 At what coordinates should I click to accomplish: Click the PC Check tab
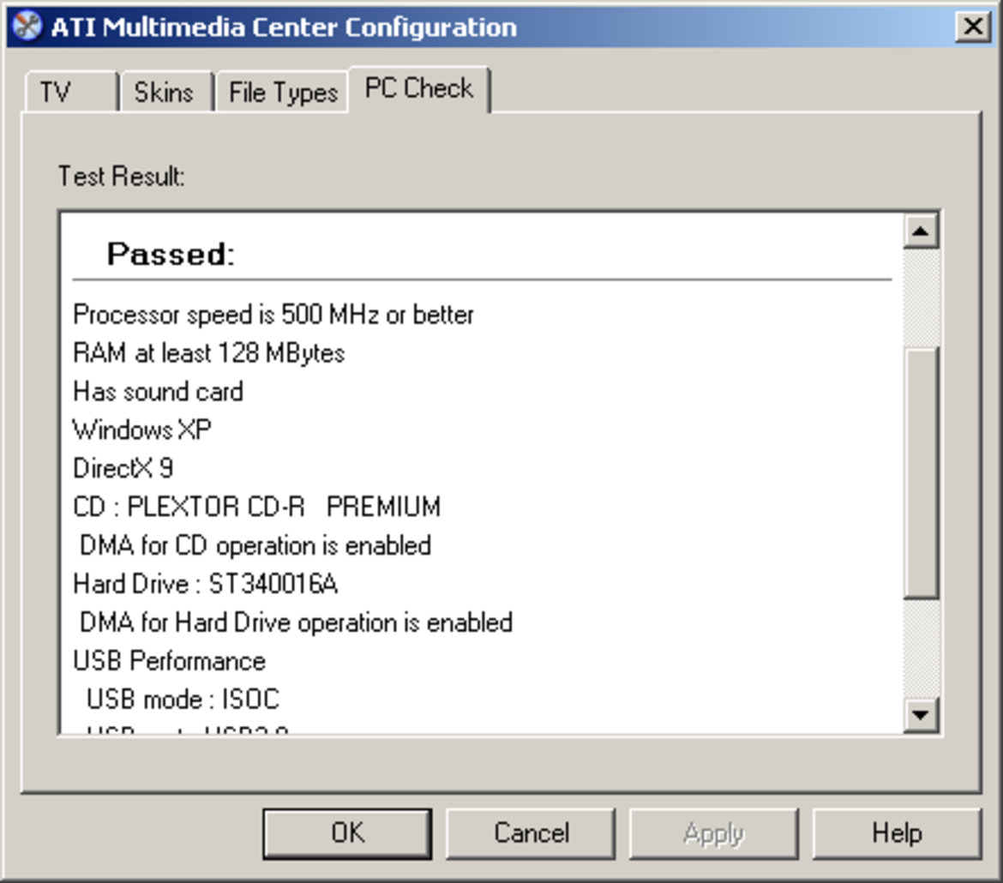click(x=419, y=89)
